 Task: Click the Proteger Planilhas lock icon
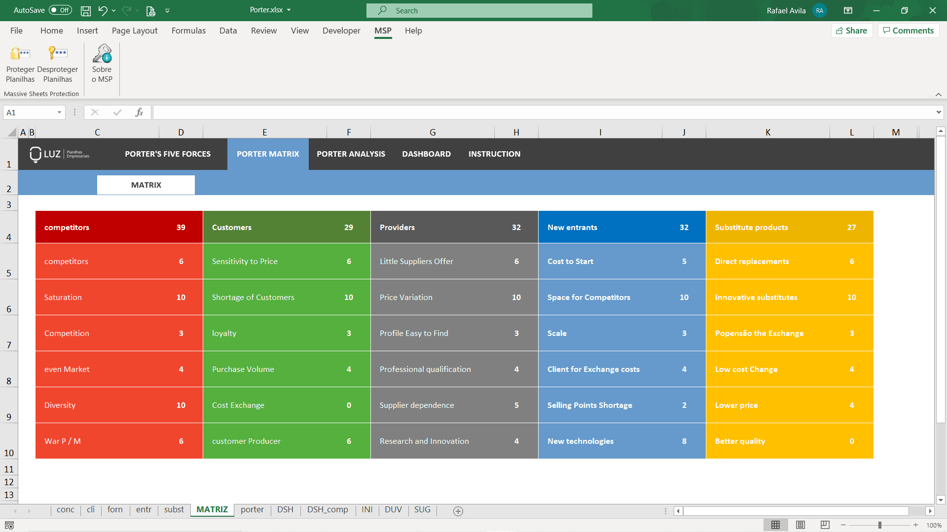point(20,53)
